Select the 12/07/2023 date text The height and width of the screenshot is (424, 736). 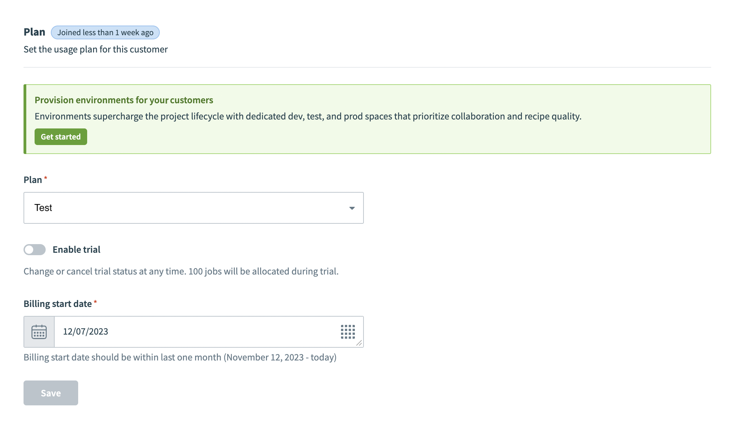(86, 331)
